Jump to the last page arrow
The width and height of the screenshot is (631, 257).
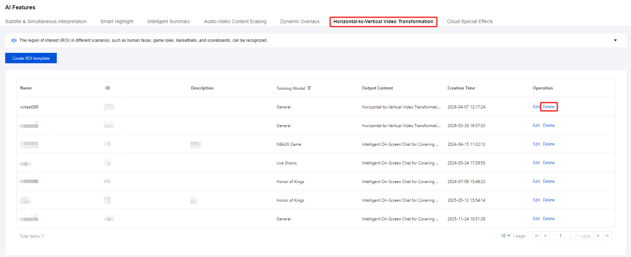[607, 236]
